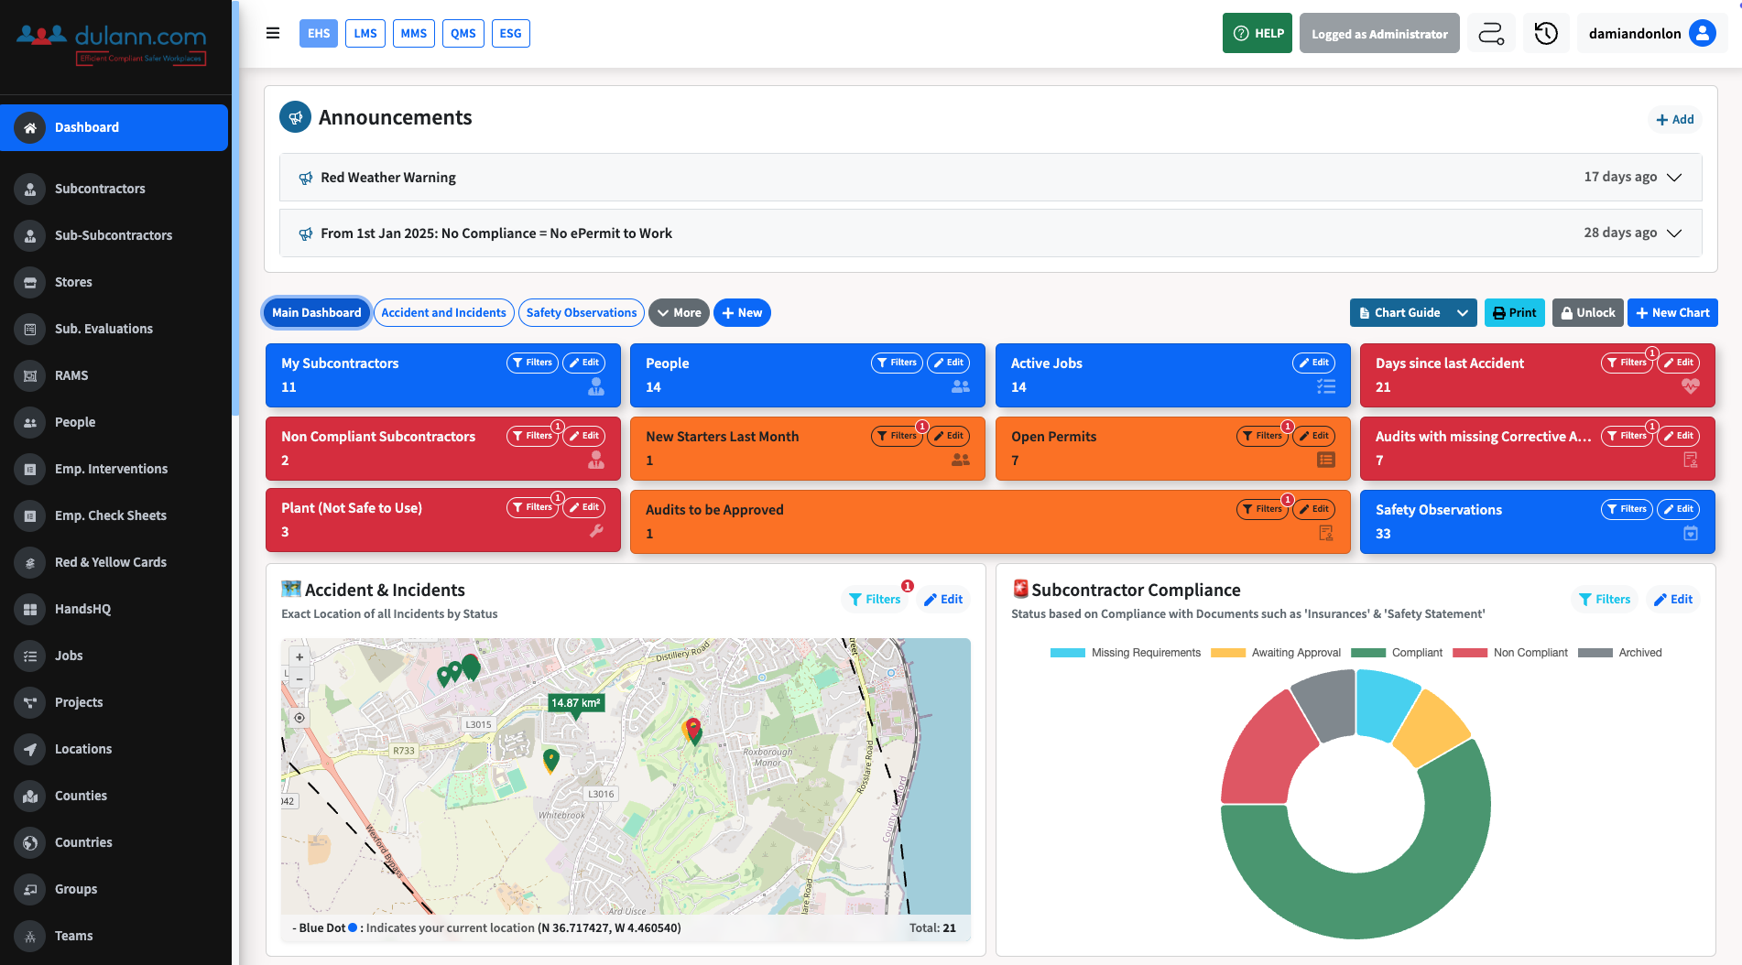
Task: Open Filters for Subcontractor Compliance chart
Action: click(x=1605, y=599)
